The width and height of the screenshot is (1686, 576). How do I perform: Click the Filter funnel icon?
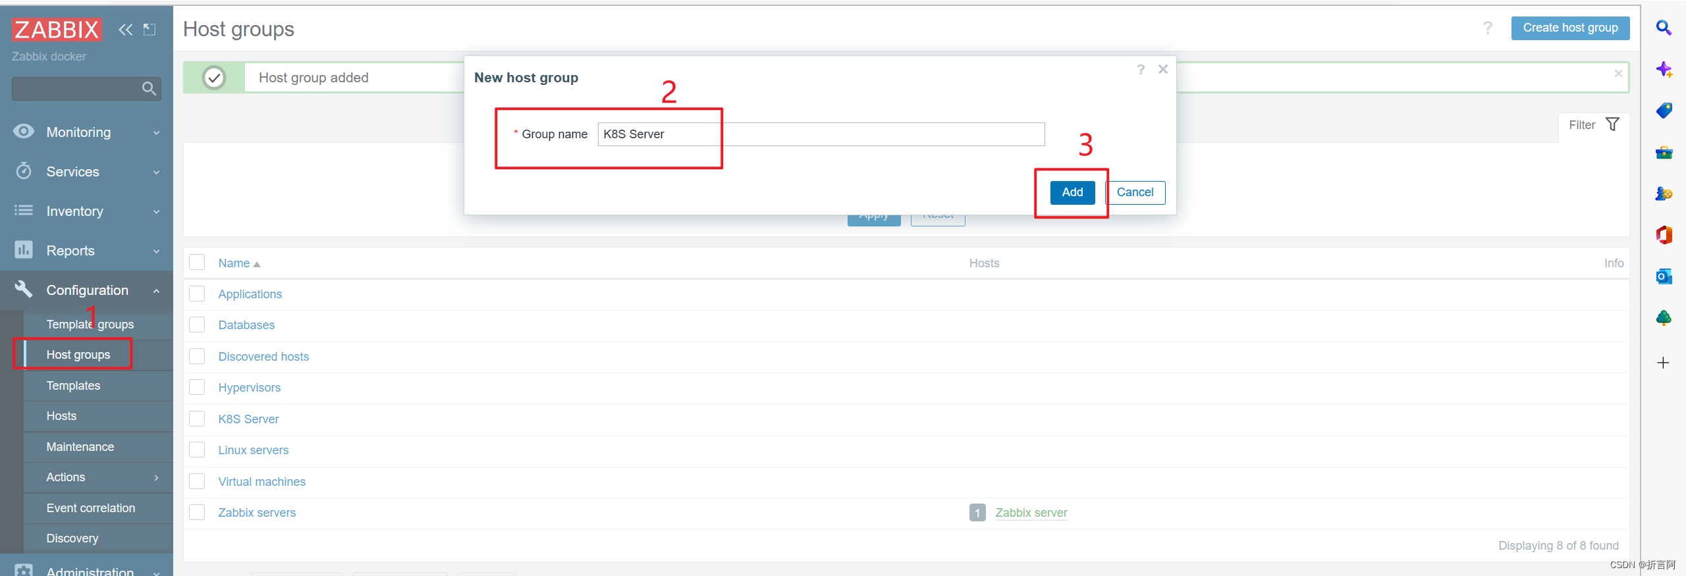[x=1612, y=124]
